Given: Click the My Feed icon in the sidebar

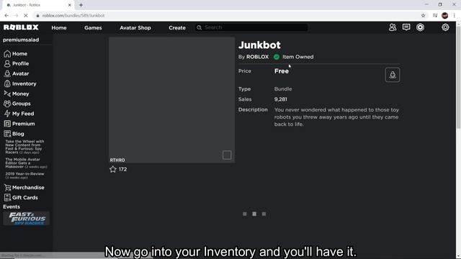Looking at the screenshot, I should coord(7,114).
